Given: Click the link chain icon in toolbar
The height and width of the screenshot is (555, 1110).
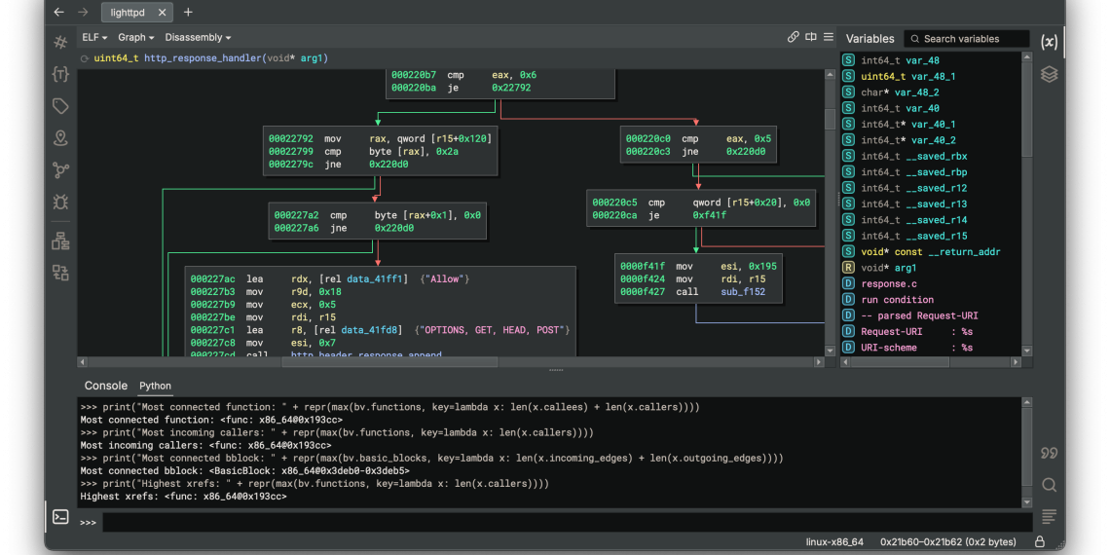Looking at the screenshot, I should 793,37.
